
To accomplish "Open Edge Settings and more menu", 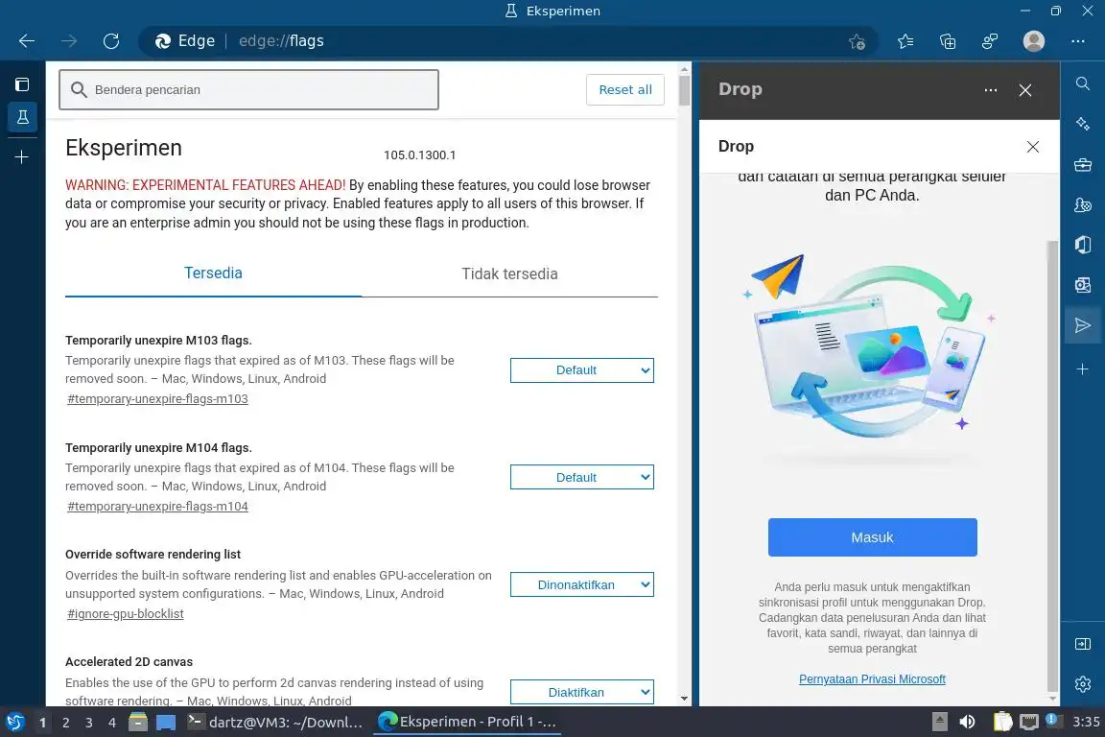I will click(x=1077, y=41).
